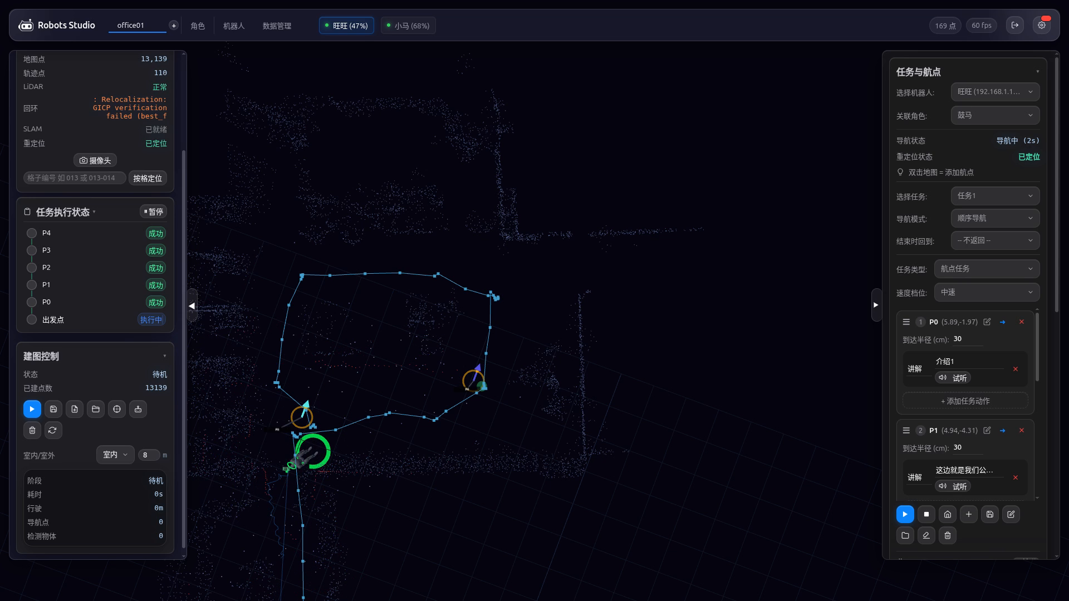The width and height of the screenshot is (1069, 601).
Task: Toggle robot 旺旺 (47%) selection chip
Action: pos(346,26)
